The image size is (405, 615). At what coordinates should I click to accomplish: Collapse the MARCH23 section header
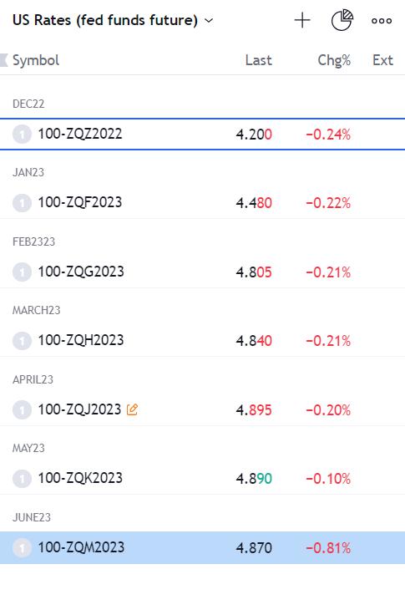tap(37, 310)
